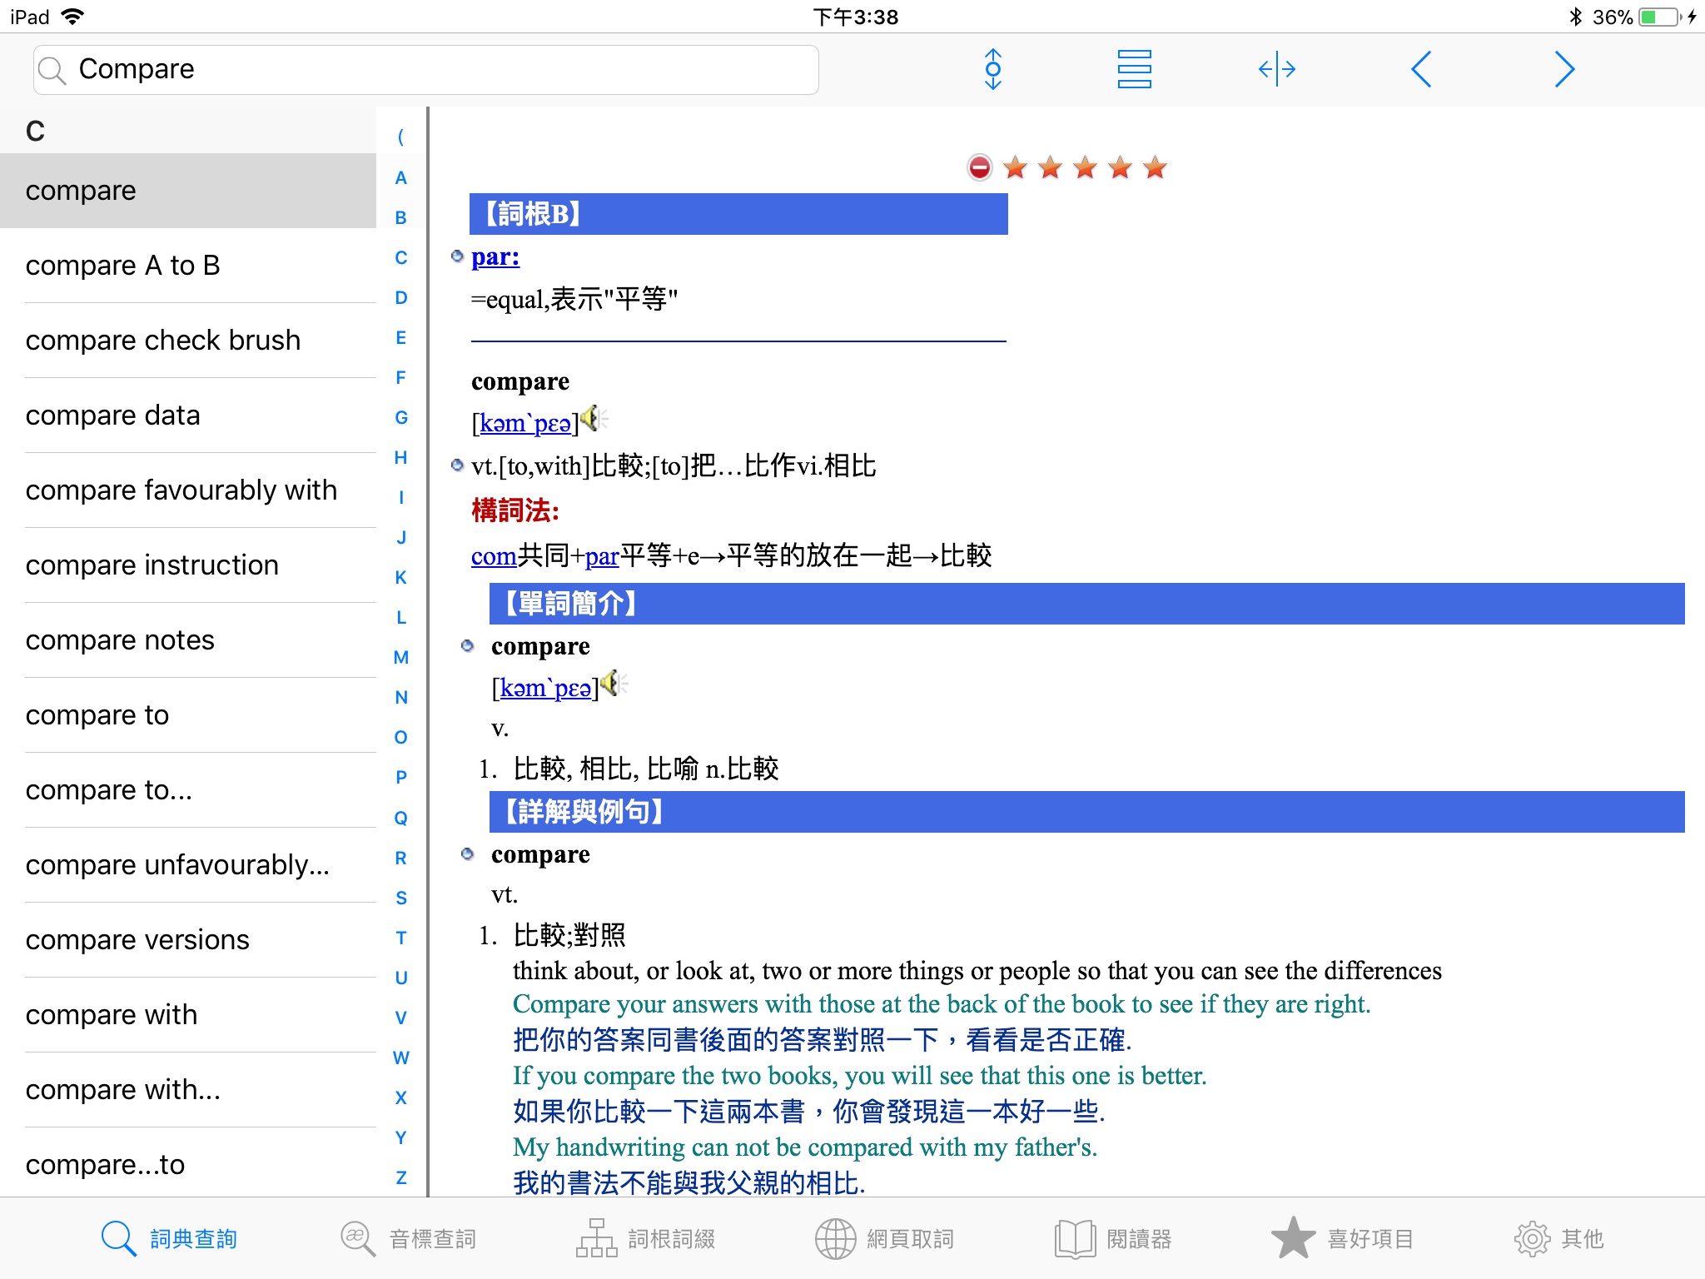Select 'compare notes' in word list
This screenshot has height=1279, width=1705.
click(x=120, y=640)
